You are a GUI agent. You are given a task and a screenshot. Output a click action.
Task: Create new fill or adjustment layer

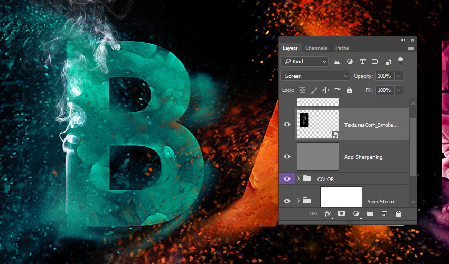click(x=356, y=214)
